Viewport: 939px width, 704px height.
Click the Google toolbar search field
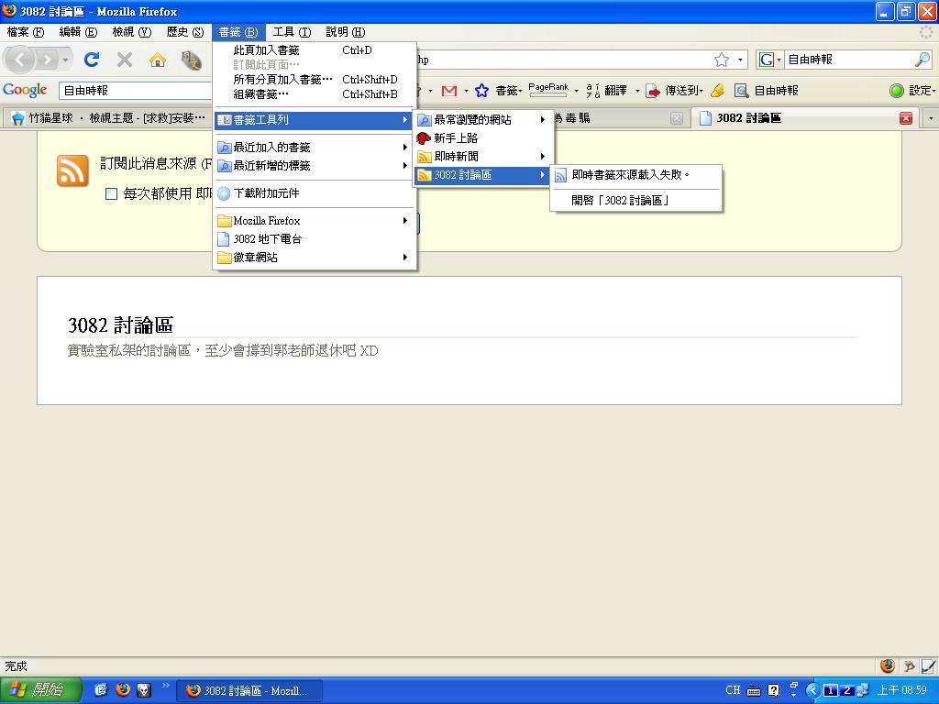click(x=136, y=91)
